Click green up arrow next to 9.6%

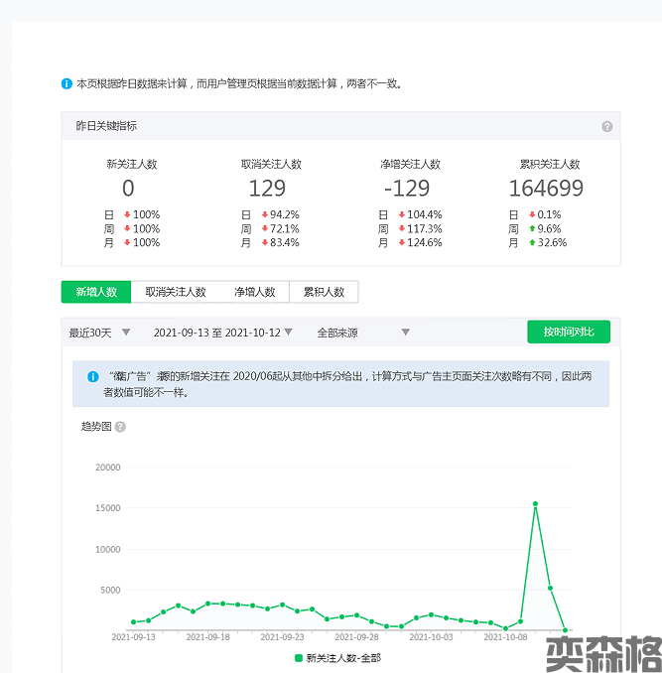532,229
